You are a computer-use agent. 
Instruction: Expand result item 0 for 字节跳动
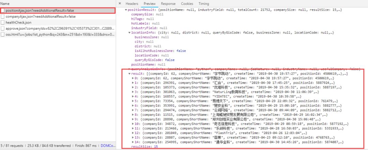[133, 78]
